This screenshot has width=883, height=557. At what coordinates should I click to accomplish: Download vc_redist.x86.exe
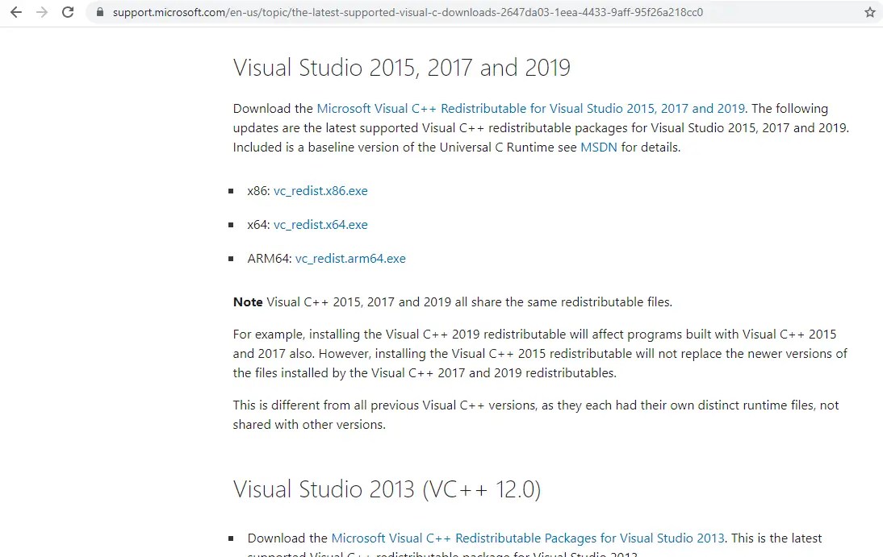coord(320,191)
